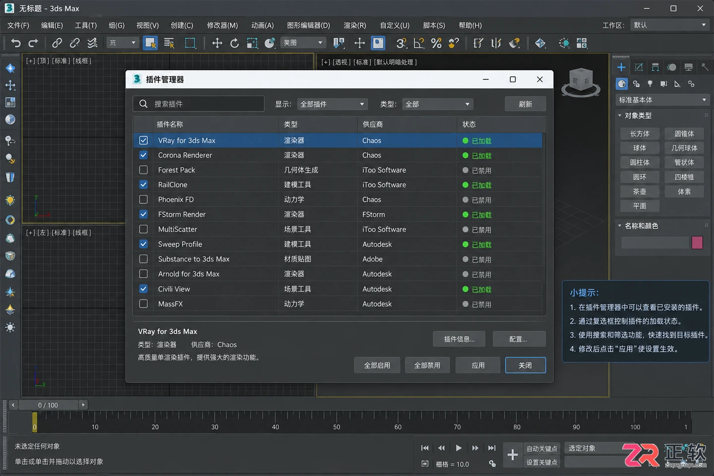This screenshot has width=714, height=476.
Task: Click the 全部启用 button
Action: (377, 365)
